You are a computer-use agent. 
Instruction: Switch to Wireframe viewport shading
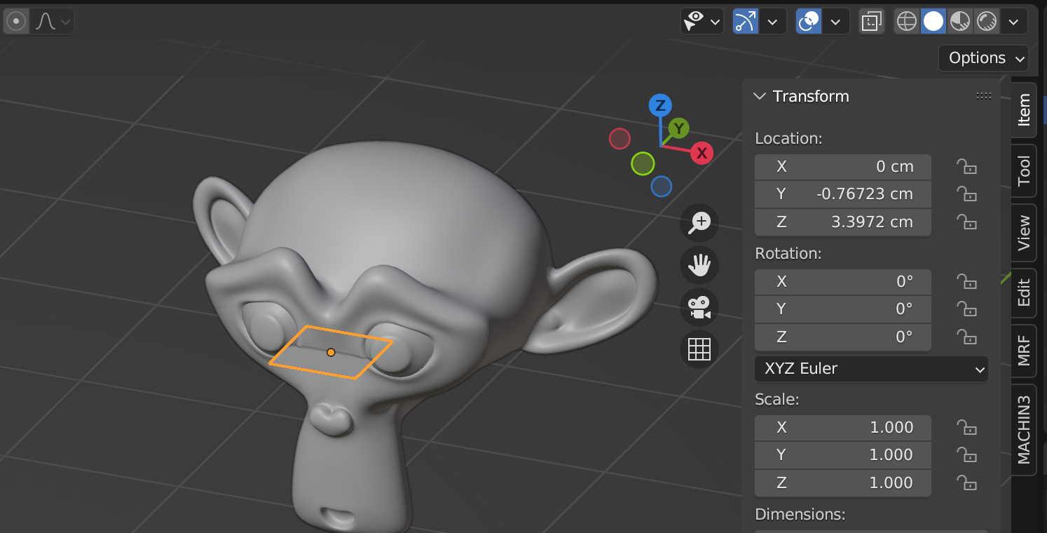tap(907, 22)
